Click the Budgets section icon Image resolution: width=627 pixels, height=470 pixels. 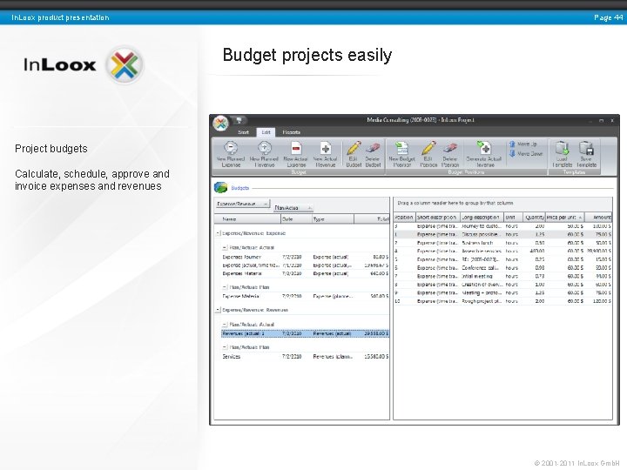220,187
